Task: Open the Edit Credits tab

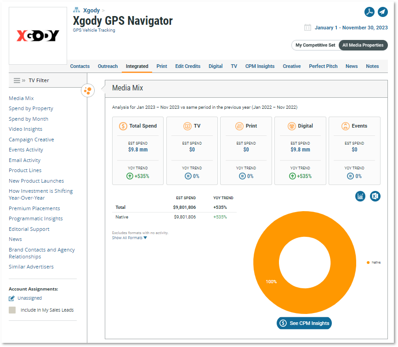Action: [x=188, y=66]
